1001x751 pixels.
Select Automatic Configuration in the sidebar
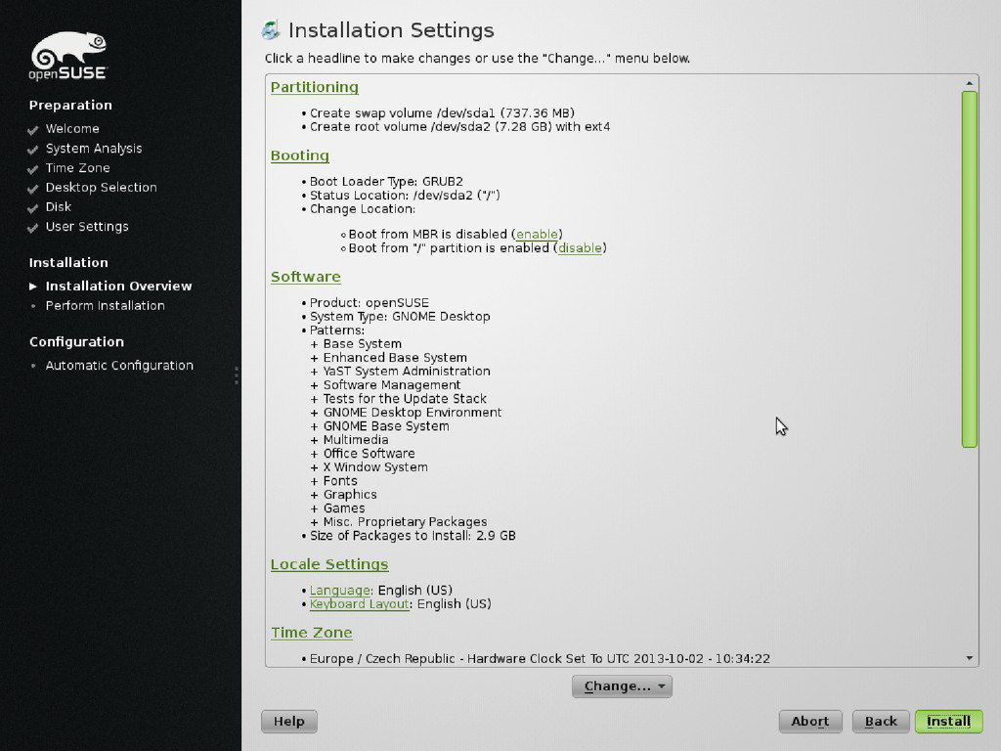tap(119, 366)
